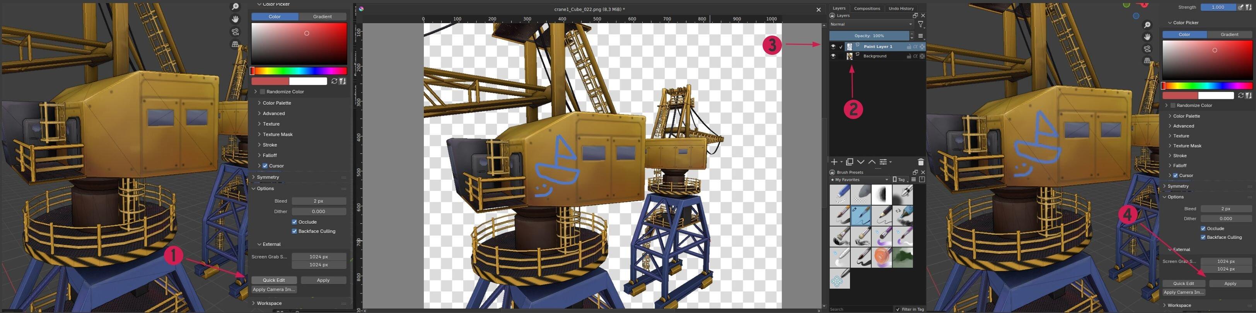Screen dimensions: 1256x313
Task: Toggle the Filter in Tag checkbox
Action: tap(898, 309)
